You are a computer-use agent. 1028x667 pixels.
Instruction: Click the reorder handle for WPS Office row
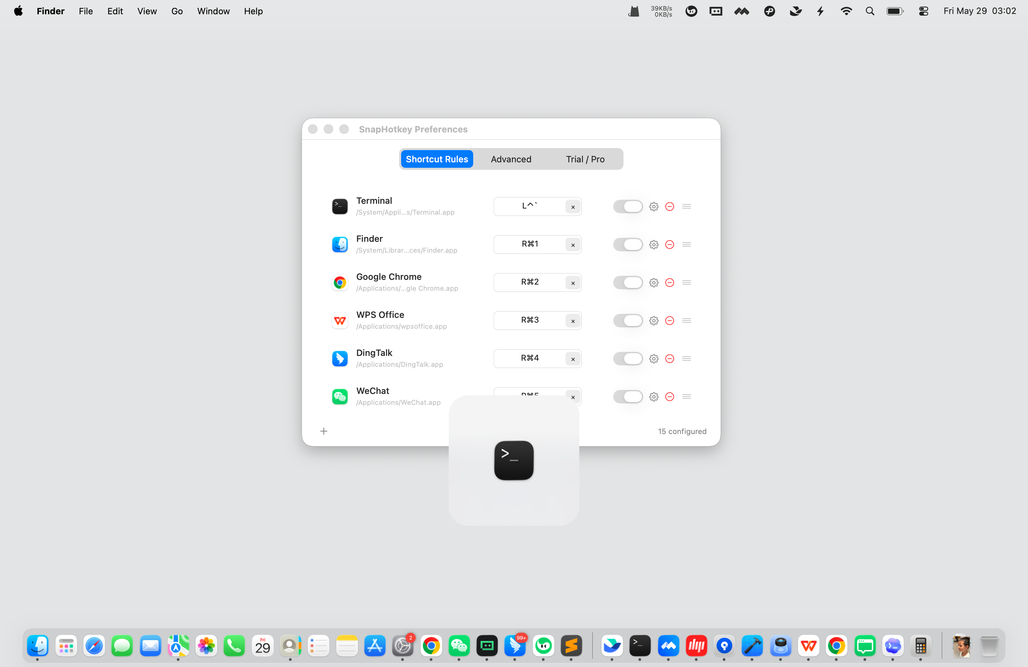coord(686,321)
